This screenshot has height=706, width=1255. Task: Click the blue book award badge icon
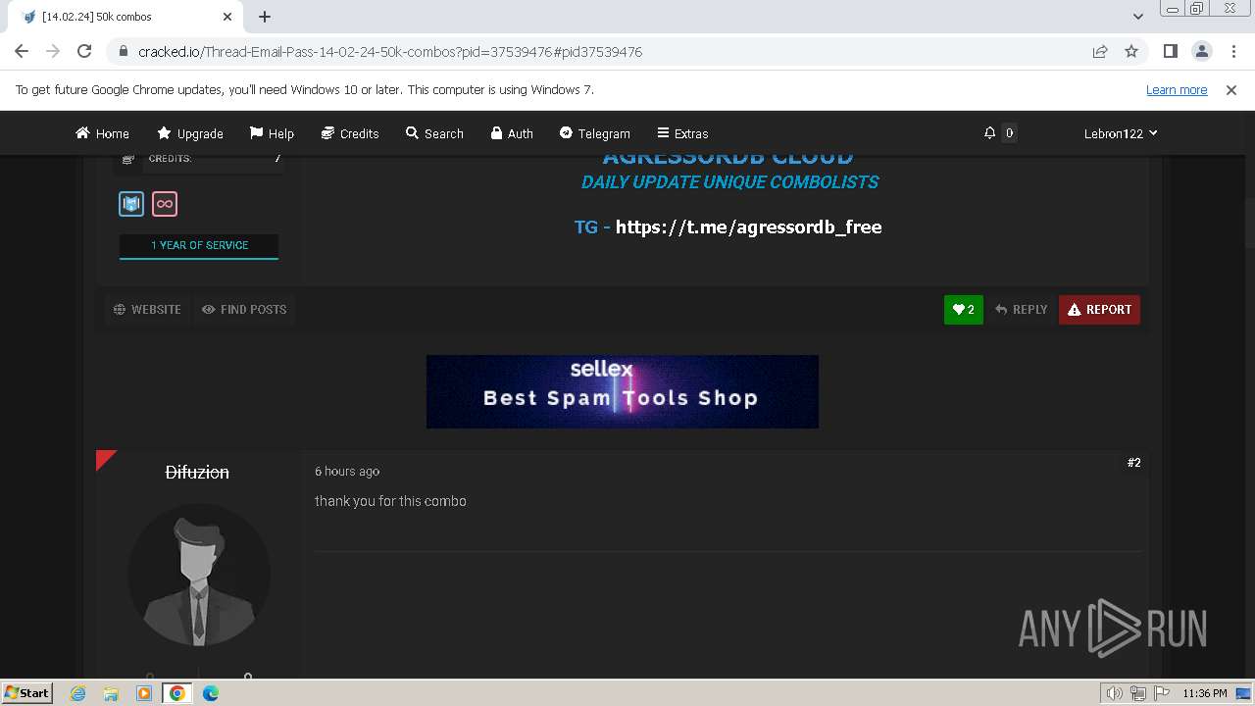tap(131, 204)
